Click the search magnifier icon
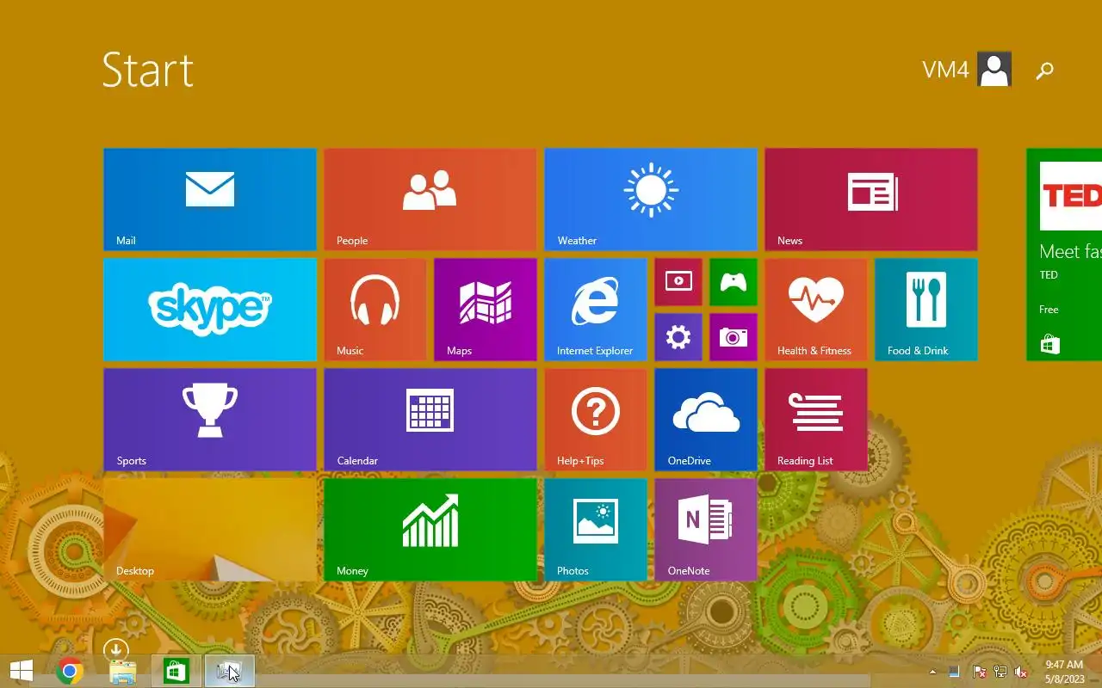The image size is (1102, 688). click(1044, 71)
